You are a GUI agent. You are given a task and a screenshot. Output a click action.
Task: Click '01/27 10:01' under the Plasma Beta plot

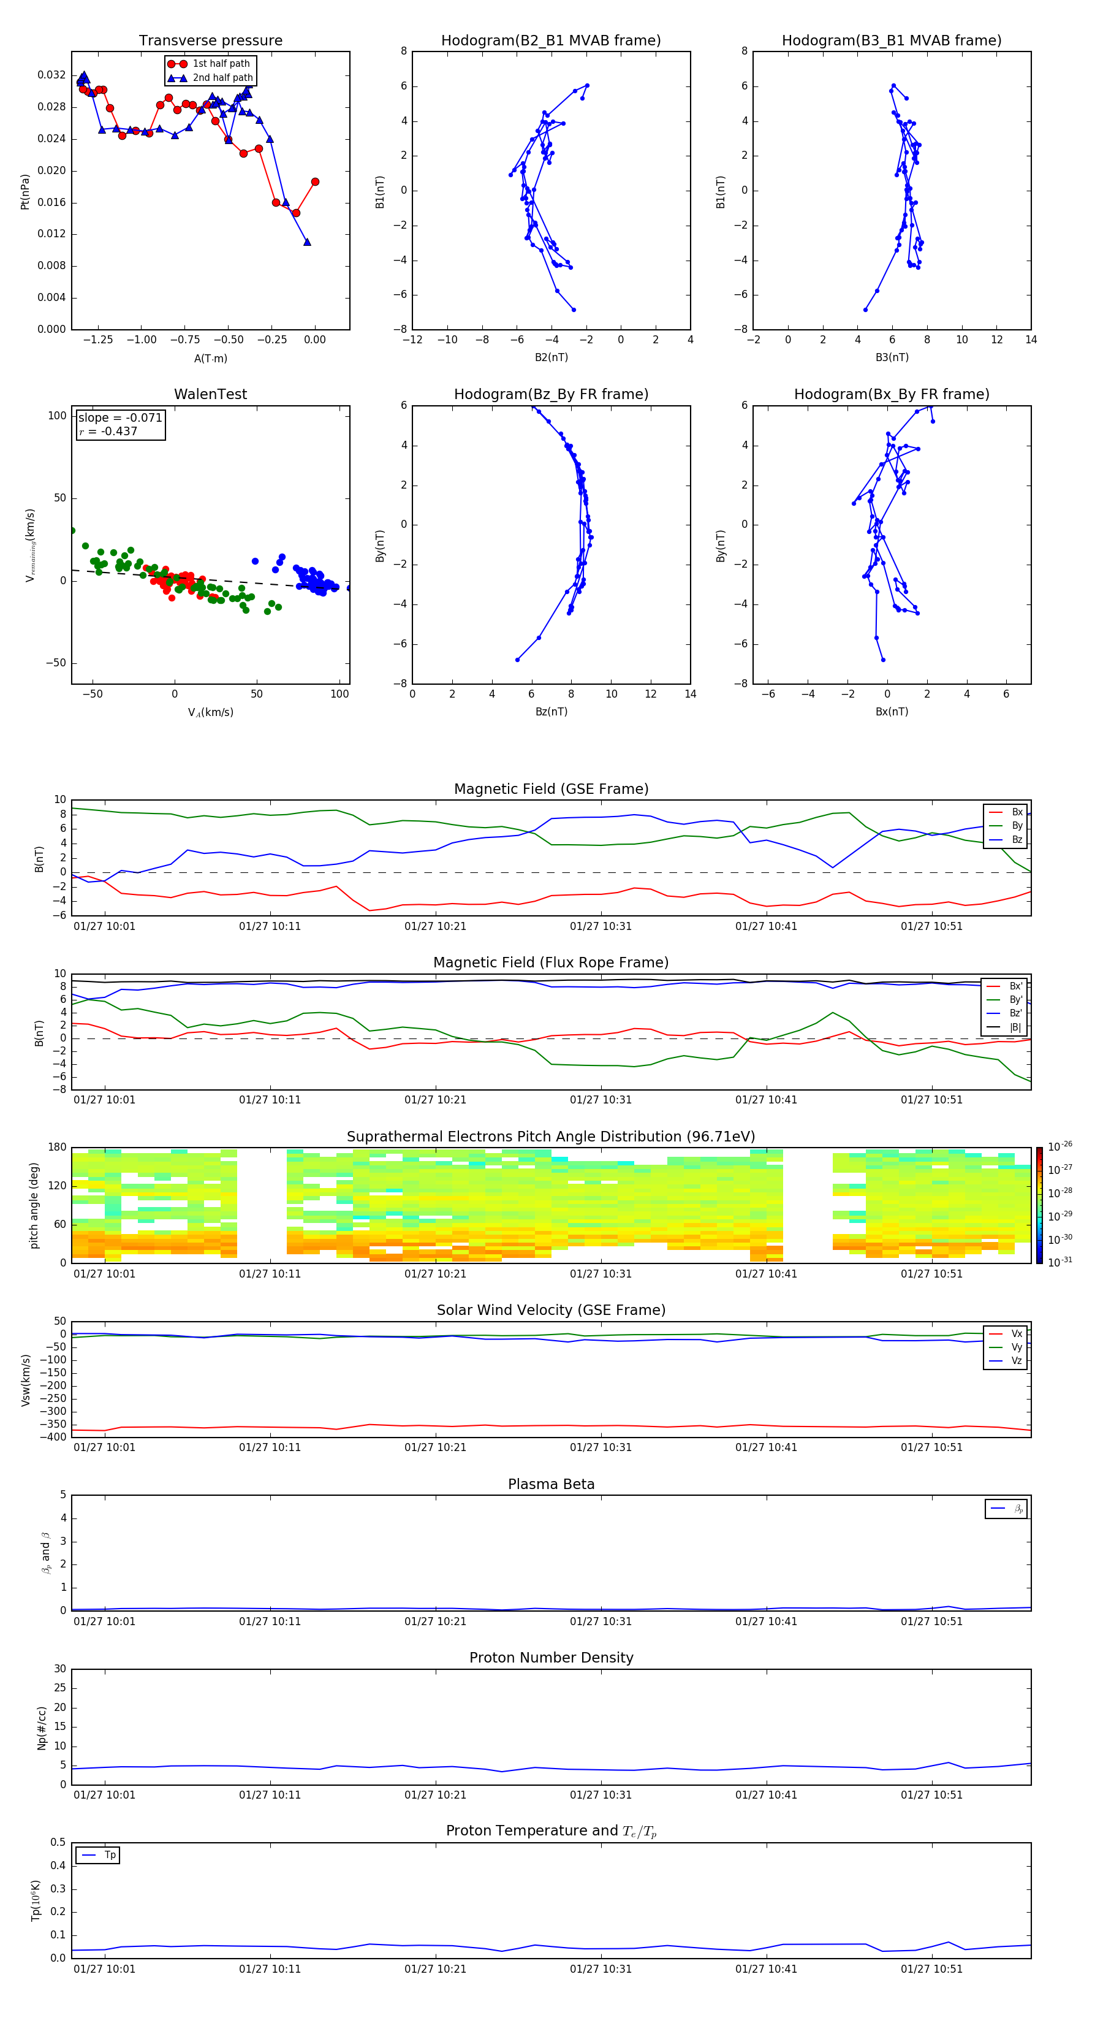tap(104, 1621)
